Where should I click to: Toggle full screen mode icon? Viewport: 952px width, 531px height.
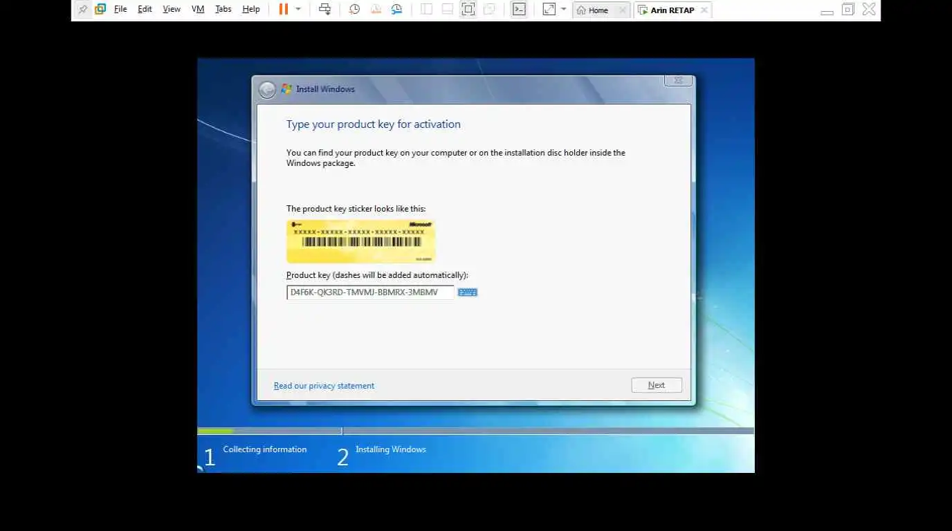[x=468, y=10]
